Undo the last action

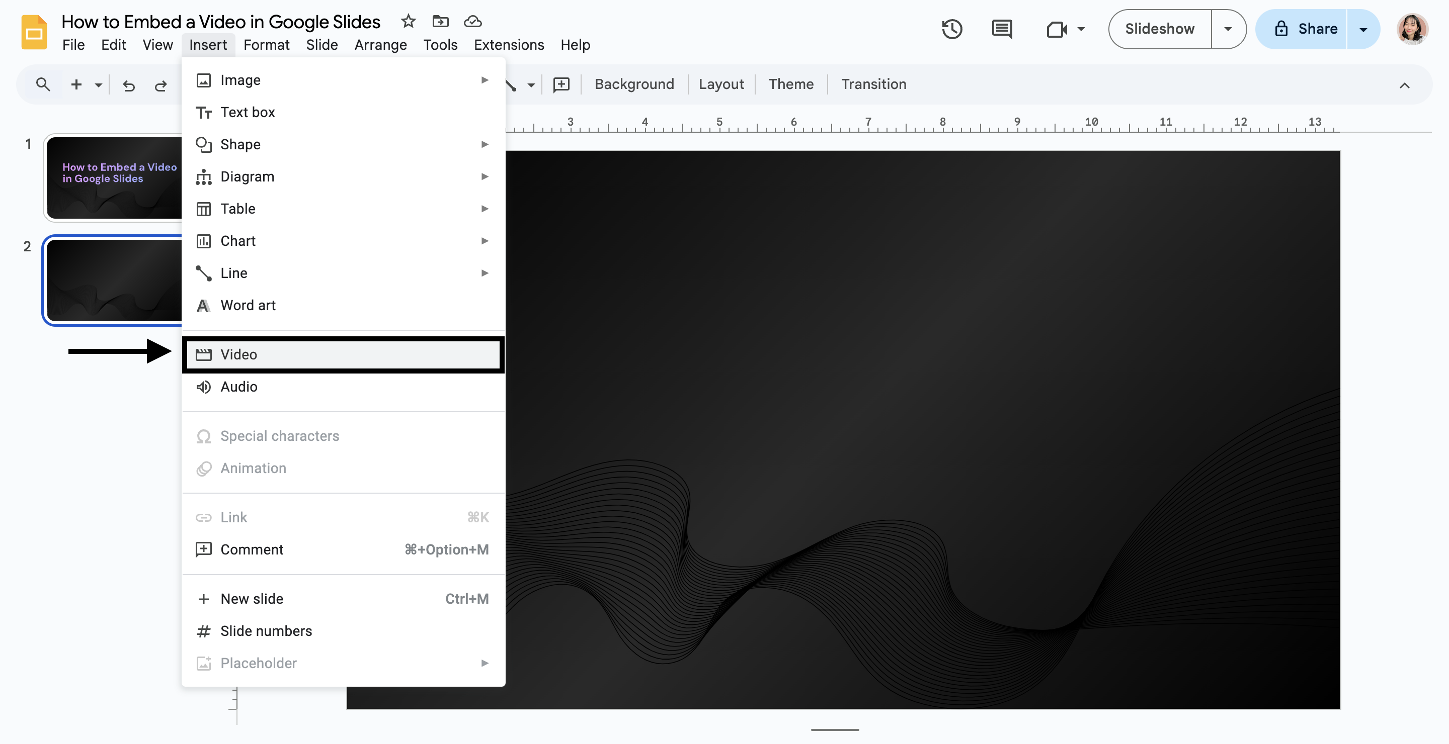tap(129, 85)
